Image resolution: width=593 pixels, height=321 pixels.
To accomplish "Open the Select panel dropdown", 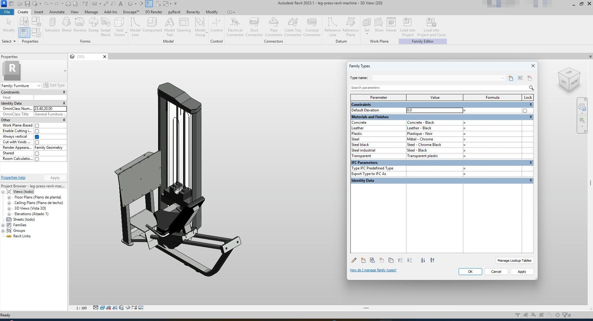I will (x=9, y=41).
